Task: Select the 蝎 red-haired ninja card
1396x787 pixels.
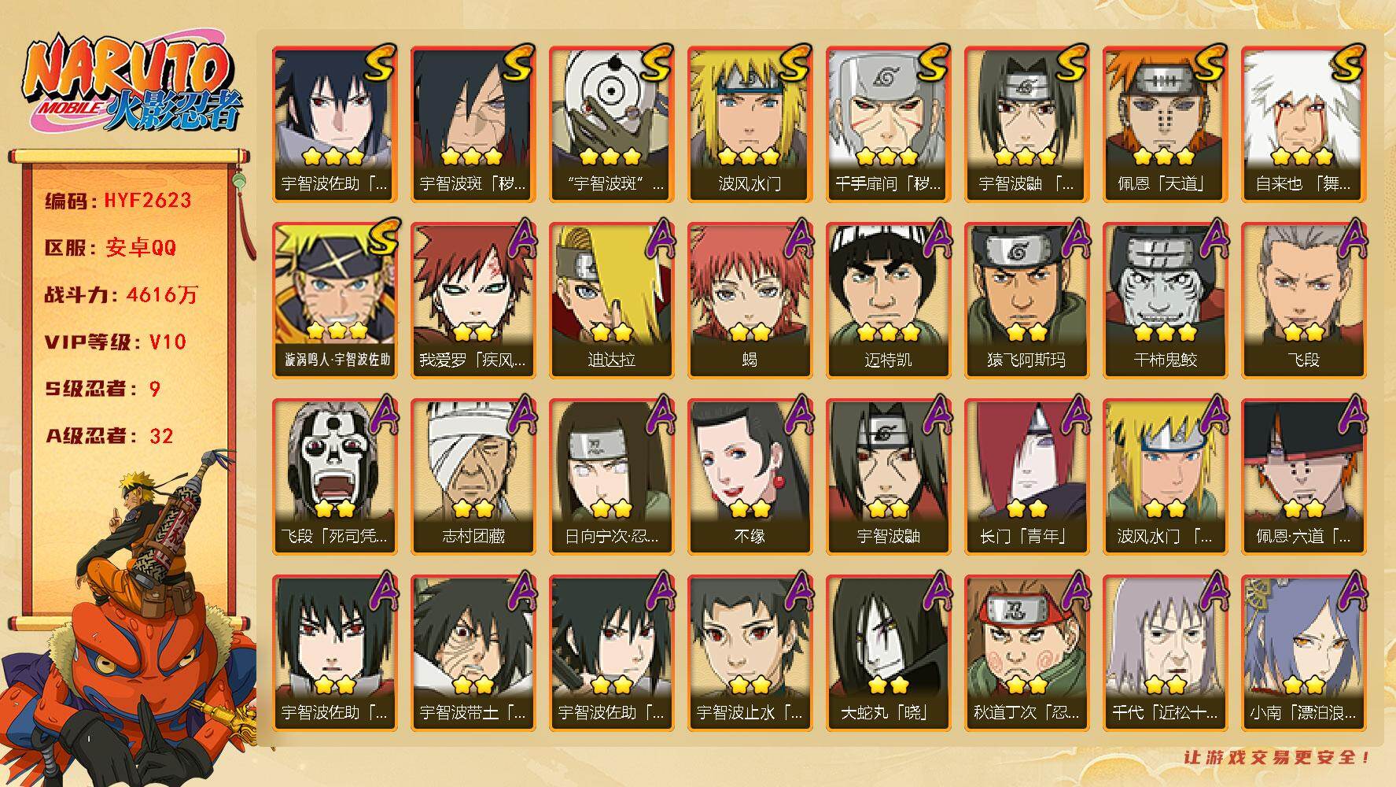Action: point(750,301)
